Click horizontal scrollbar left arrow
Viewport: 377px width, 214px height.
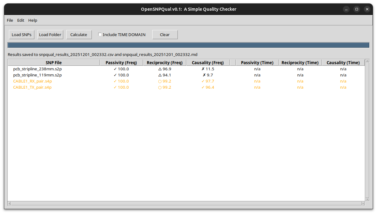tap(9, 203)
